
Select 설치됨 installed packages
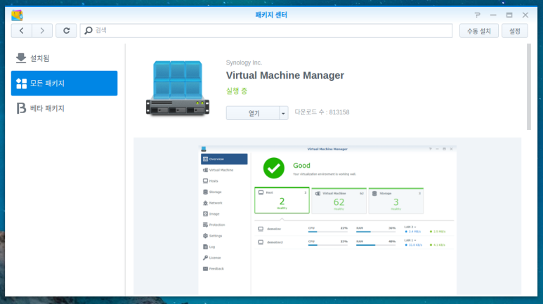pyautogui.click(x=65, y=58)
